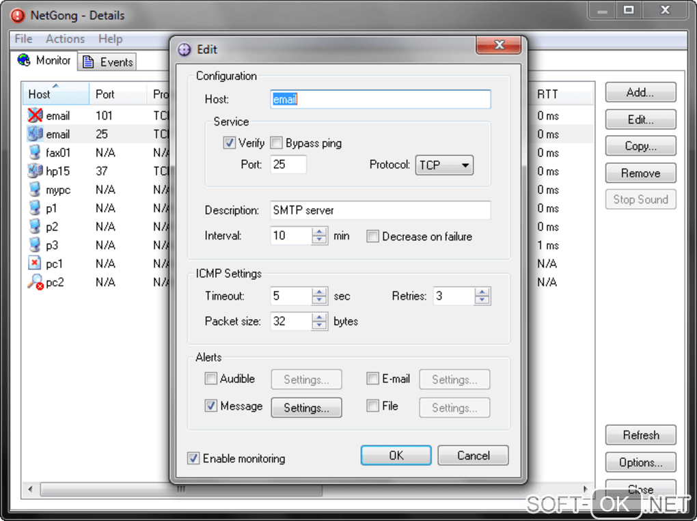Open the File menu
Viewport: 697px width, 521px height.
pos(23,39)
